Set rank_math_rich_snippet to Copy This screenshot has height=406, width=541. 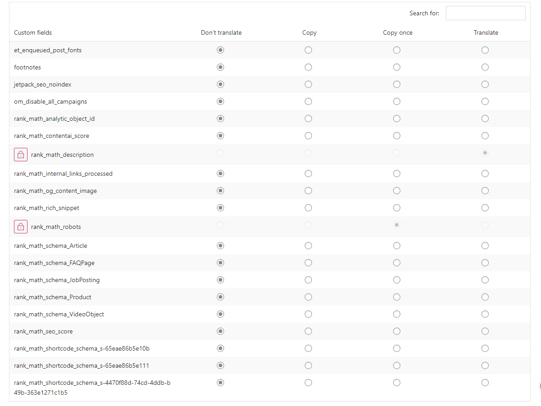[308, 208]
